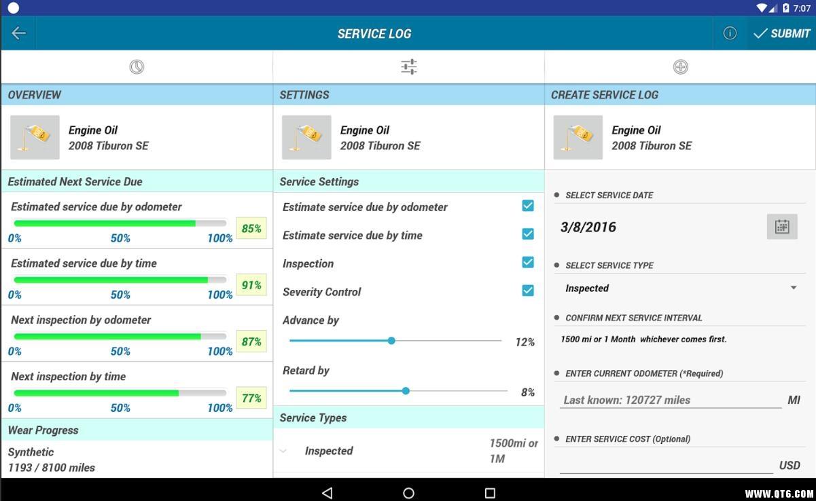Tap Android home navigation button

point(408,493)
